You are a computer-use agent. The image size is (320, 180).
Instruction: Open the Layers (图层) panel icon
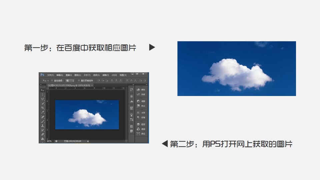(139, 124)
